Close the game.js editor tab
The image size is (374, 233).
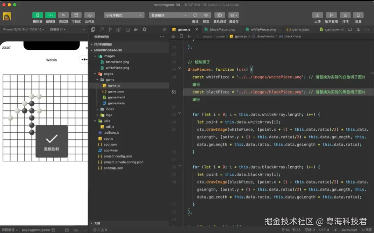point(197,29)
